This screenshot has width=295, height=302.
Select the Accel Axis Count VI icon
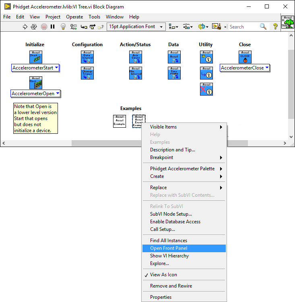(x=136, y=57)
